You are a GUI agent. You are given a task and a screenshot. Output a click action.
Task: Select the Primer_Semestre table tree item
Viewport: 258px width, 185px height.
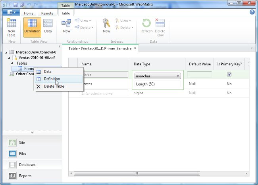point(25,69)
